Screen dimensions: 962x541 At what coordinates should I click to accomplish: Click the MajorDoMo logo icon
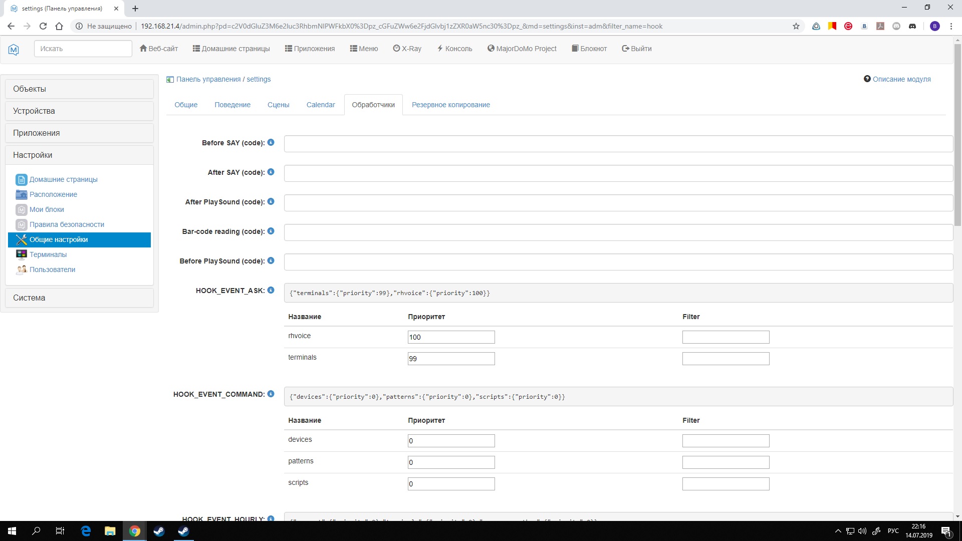14,49
